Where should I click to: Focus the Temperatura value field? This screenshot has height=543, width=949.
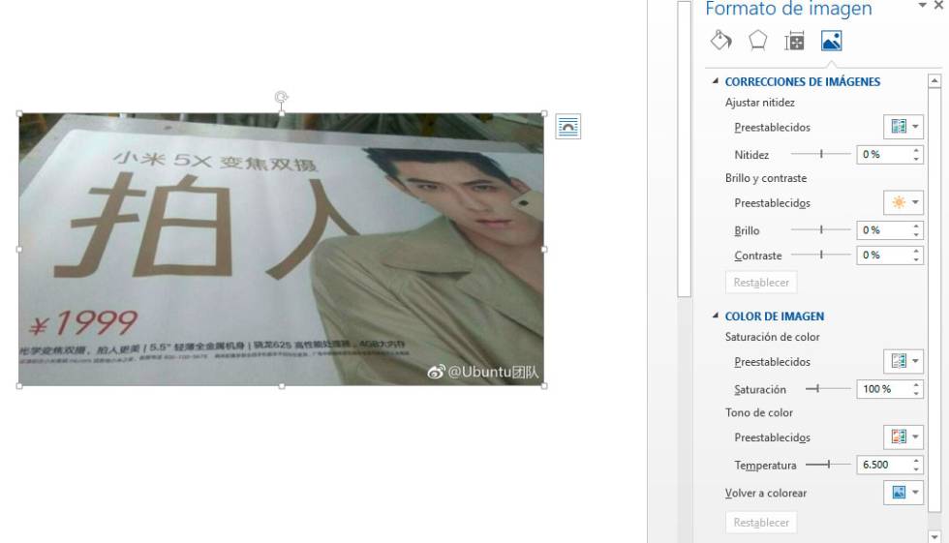(x=883, y=465)
